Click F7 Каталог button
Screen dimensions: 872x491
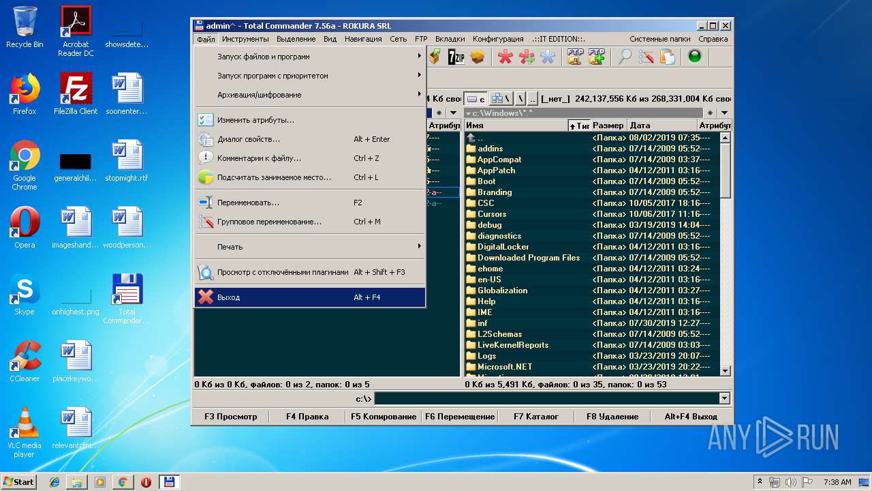(x=536, y=416)
